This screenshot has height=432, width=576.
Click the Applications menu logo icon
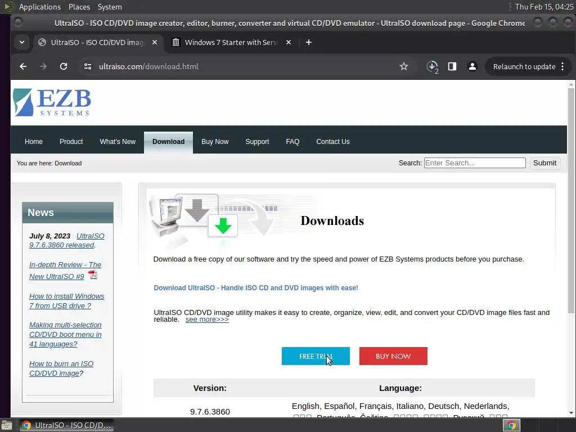coord(10,7)
